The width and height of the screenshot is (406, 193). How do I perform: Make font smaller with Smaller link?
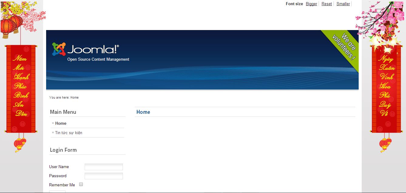coord(343,4)
